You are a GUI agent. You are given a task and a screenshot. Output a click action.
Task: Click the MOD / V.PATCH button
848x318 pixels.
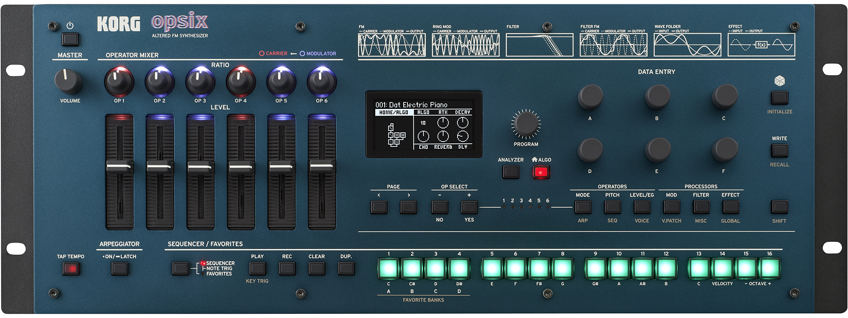[x=672, y=207]
